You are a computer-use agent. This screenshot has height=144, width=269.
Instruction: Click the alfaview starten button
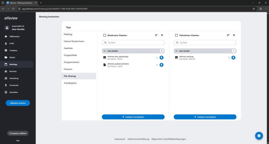click(x=18, y=103)
